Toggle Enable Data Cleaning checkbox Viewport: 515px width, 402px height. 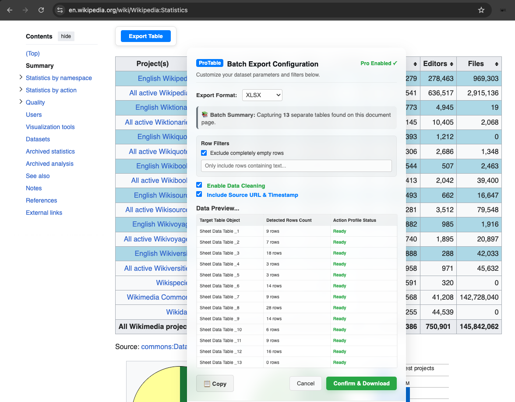coord(199,185)
